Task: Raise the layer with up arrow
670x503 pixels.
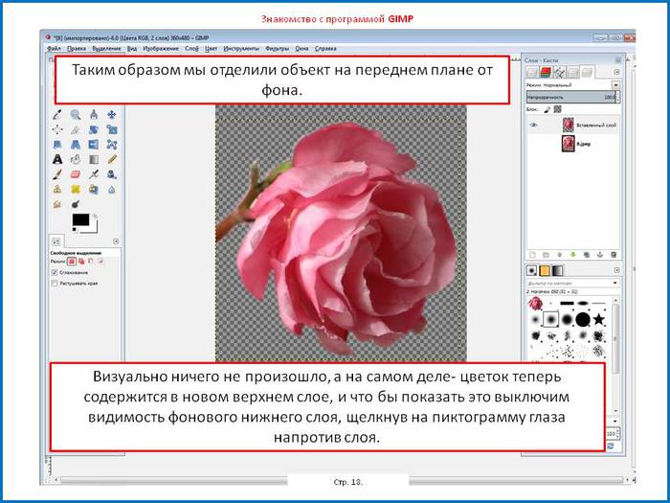Action: coord(559,255)
